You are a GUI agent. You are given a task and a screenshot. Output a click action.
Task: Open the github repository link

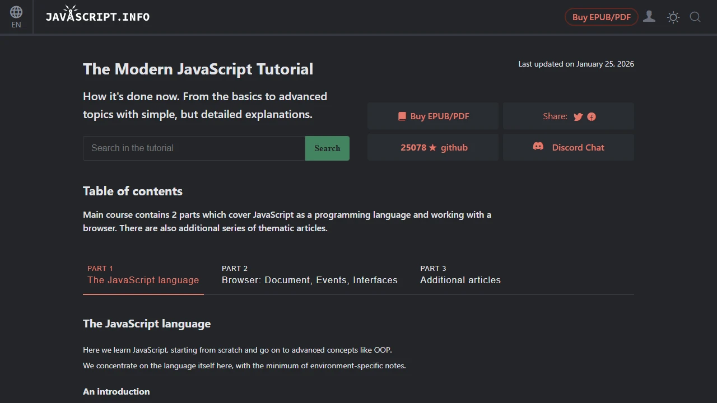point(454,147)
